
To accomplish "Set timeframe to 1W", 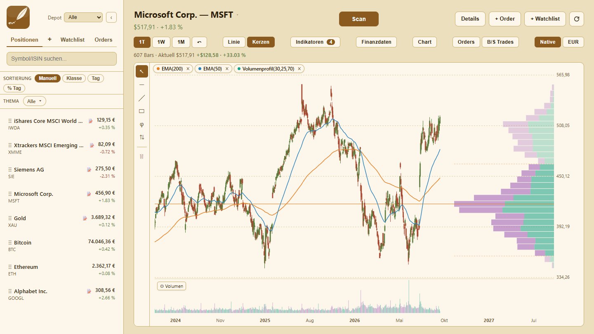I will [161, 42].
